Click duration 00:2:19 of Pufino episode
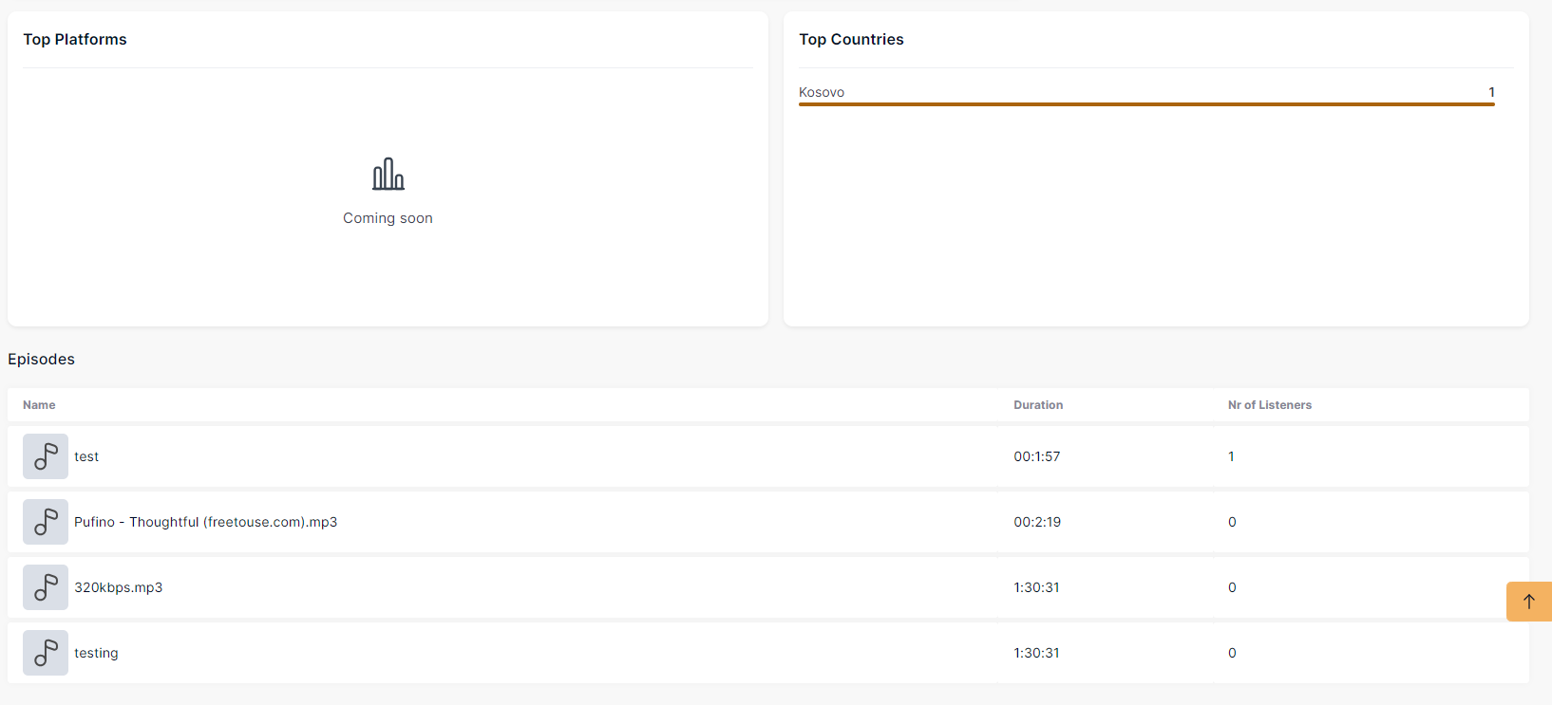The width and height of the screenshot is (1552, 705). click(x=1037, y=522)
